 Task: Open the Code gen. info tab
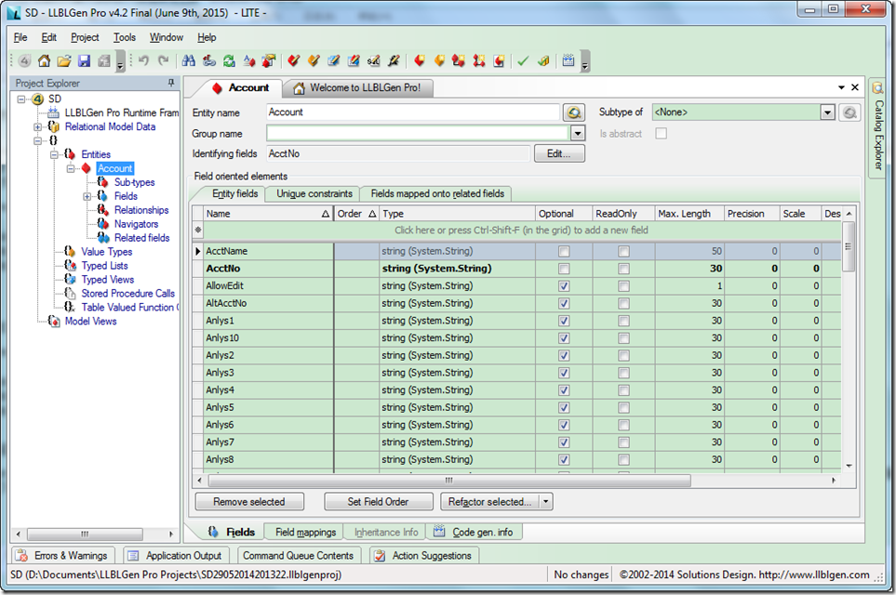click(x=474, y=532)
